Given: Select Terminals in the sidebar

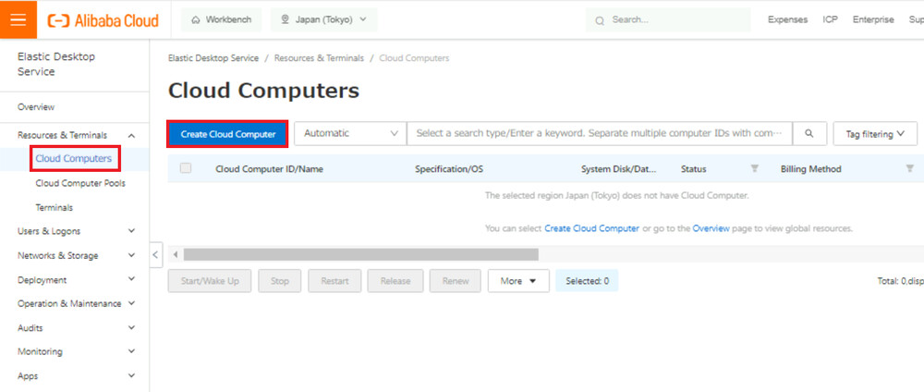Looking at the screenshot, I should click(55, 207).
